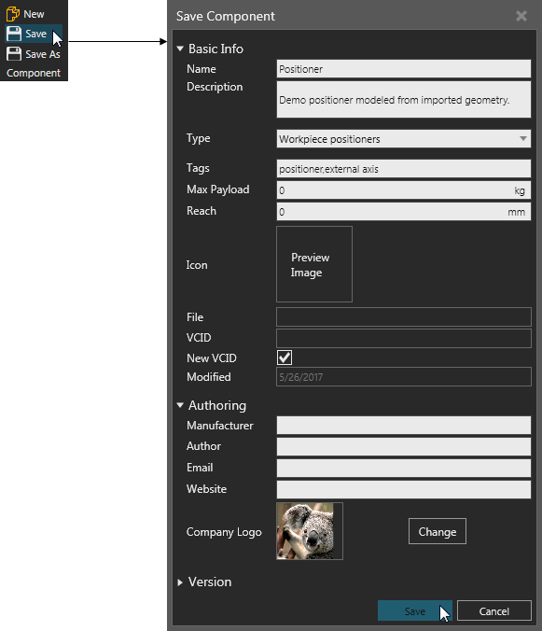Select Save in the Component menu
The image size is (542, 631).
point(34,34)
